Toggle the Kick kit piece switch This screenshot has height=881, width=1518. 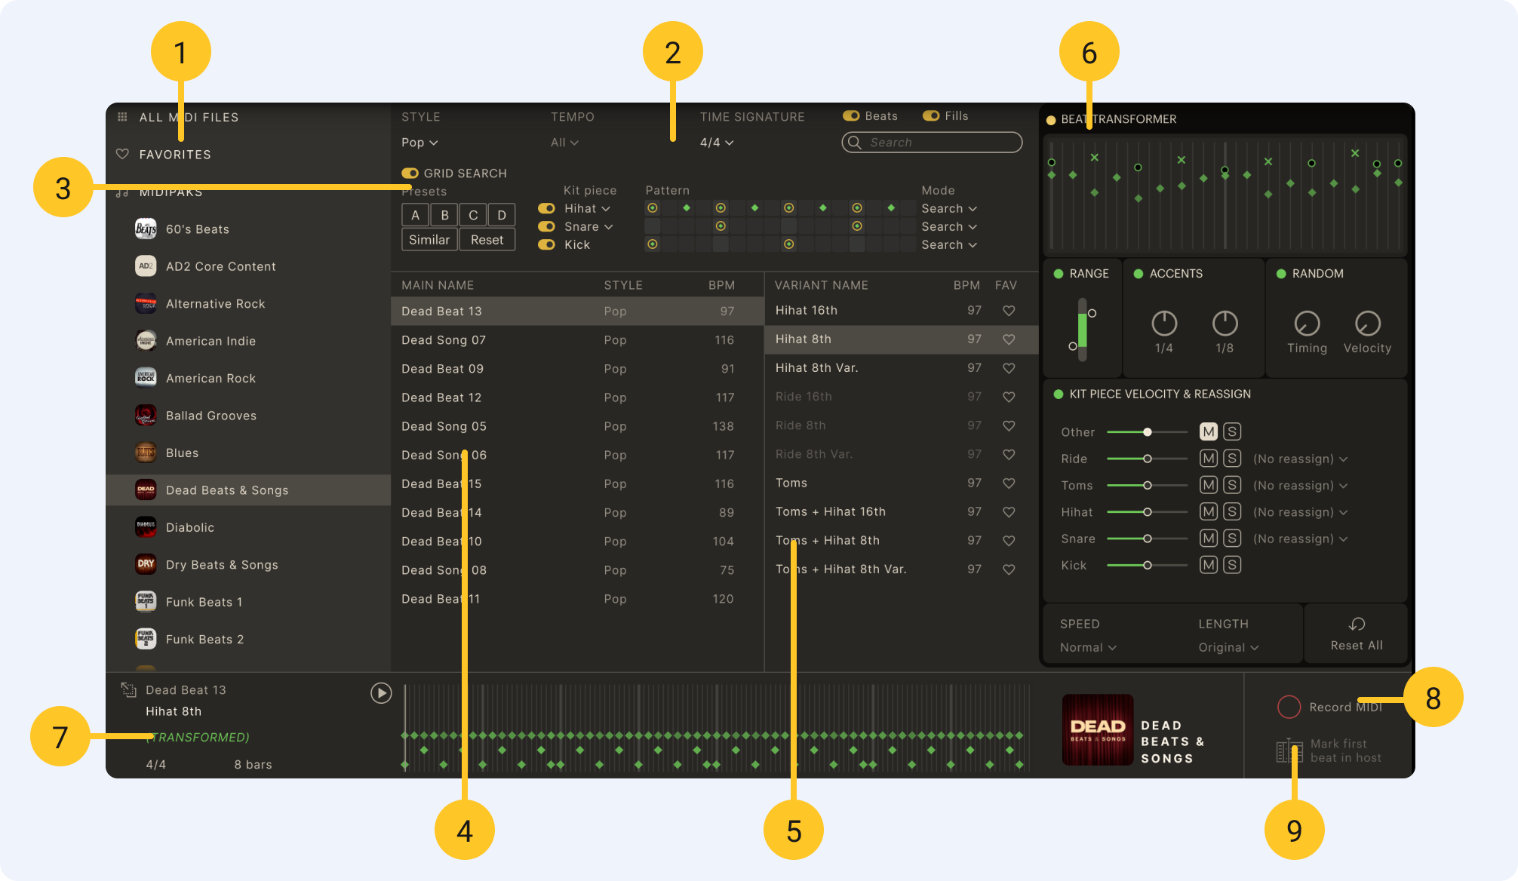point(545,244)
